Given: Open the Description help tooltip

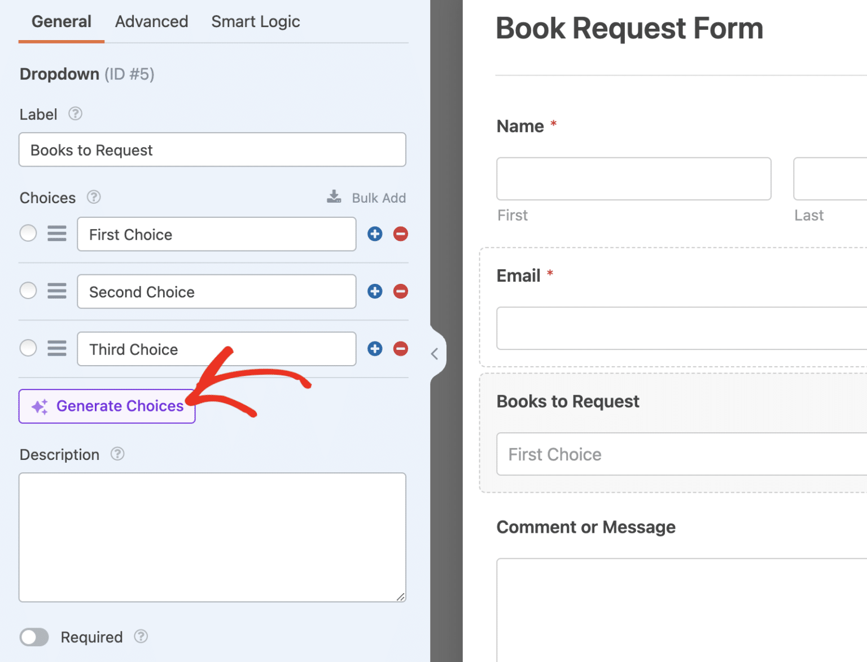Looking at the screenshot, I should click(x=117, y=454).
